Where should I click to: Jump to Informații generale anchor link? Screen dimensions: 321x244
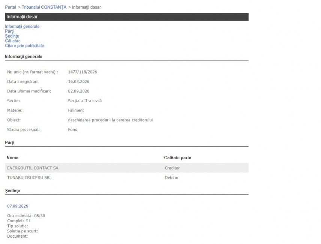click(x=22, y=26)
